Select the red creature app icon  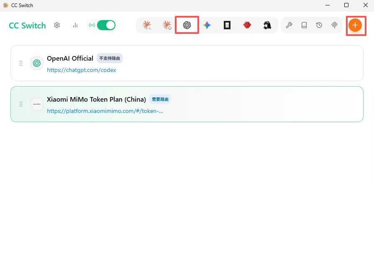tap(247, 25)
